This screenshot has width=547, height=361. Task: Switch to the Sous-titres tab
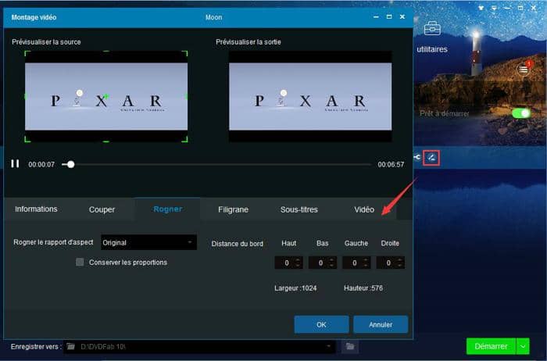pyautogui.click(x=299, y=209)
